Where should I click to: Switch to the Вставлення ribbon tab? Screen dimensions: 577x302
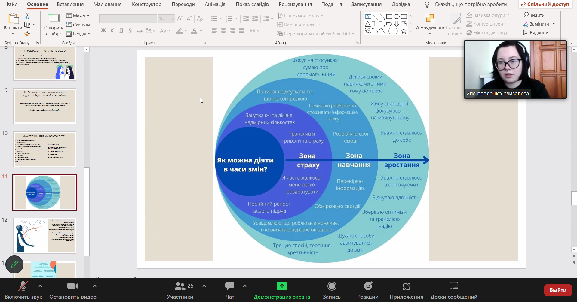pyautogui.click(x=70, y=4)
